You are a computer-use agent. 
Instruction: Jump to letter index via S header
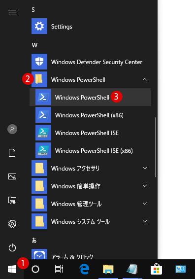[x=33, y=9]
